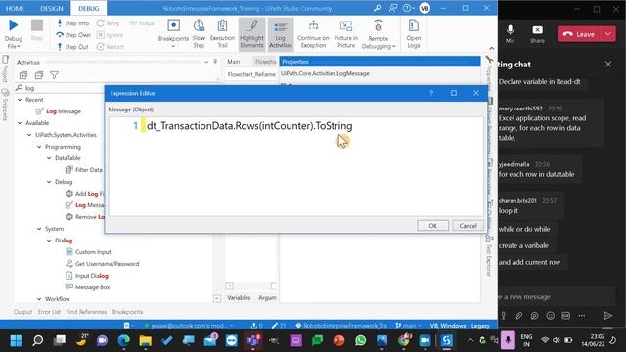The image size is (626, 352).
Task: Select the Input Dialog activity
Action: (x=87, y=276)
